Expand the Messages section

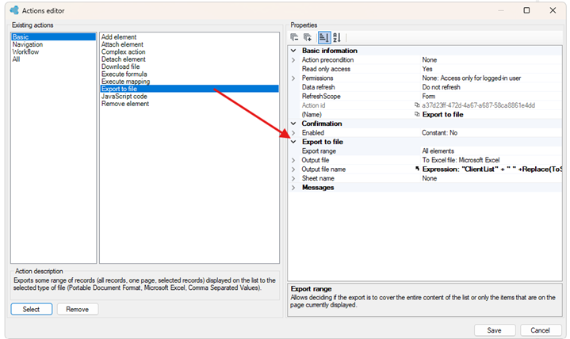pos(293,188)
